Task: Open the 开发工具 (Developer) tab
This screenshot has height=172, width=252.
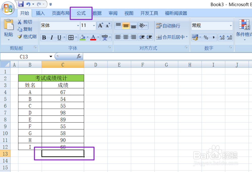Action: 149,13
